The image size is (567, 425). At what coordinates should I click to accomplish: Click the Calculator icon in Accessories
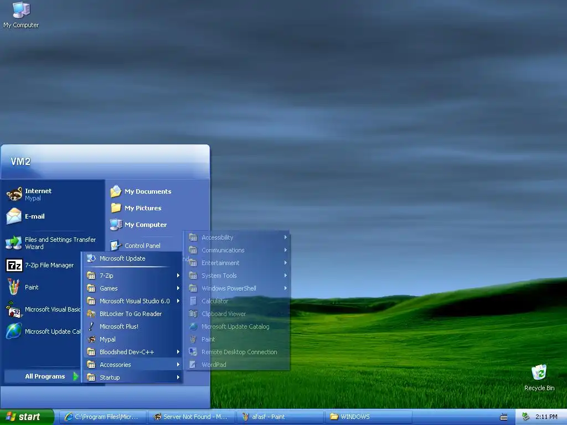(x=193, y=301)
